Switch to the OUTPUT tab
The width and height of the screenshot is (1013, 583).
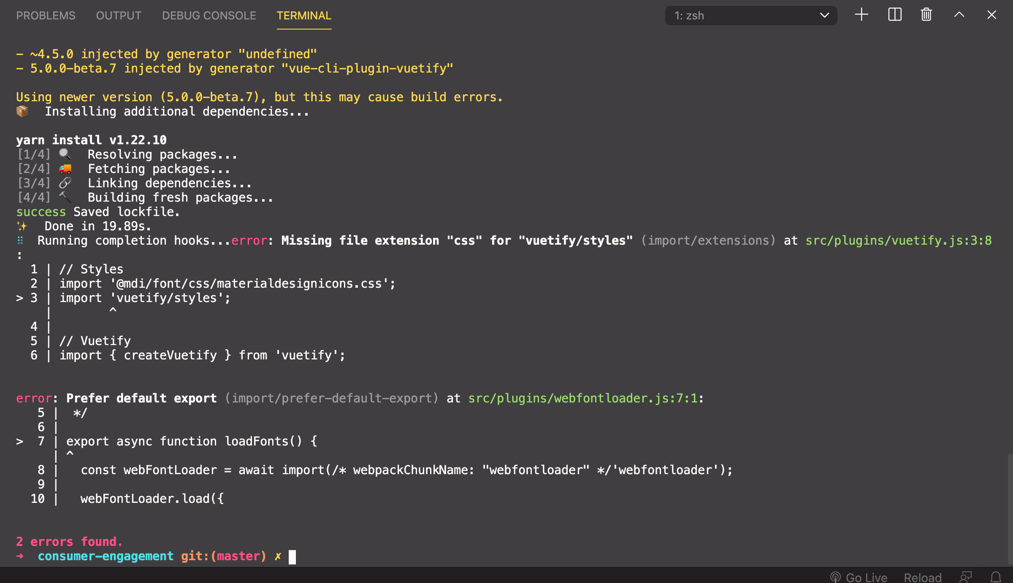(119, 16)
